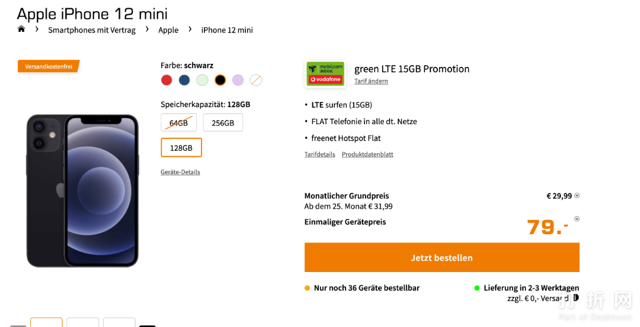Click the Versandkostenfrei orange badge
This screenshot has height=327, width=640.
pyautogui.click(x=49, y=66)
